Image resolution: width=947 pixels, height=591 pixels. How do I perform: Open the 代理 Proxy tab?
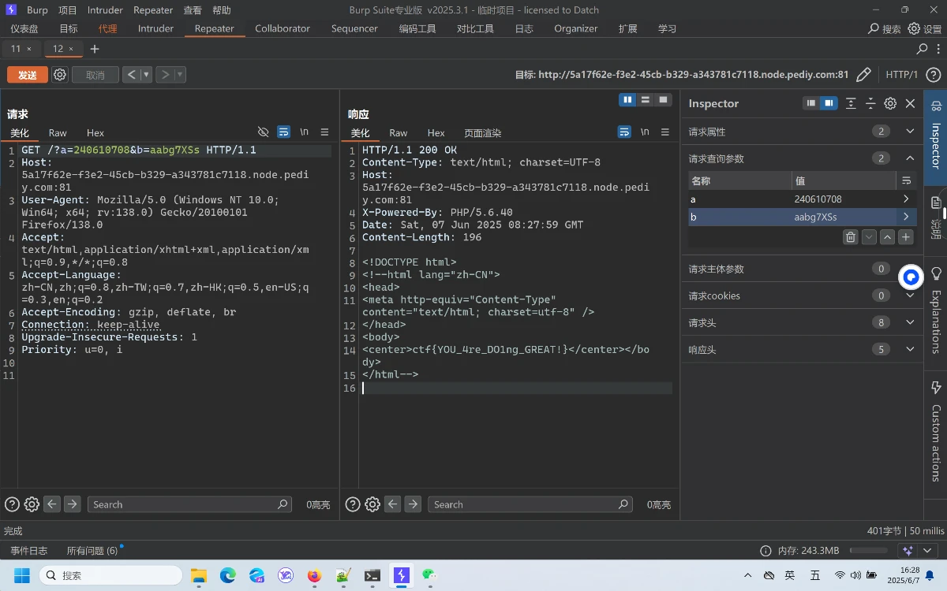107,28
